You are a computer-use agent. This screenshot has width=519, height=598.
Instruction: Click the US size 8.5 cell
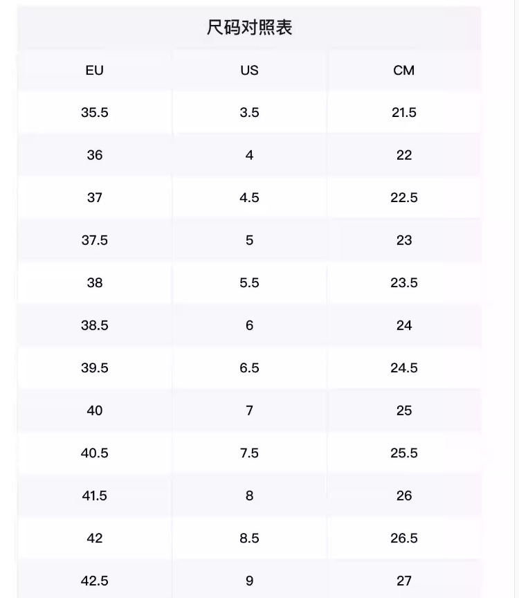(249, 538)
